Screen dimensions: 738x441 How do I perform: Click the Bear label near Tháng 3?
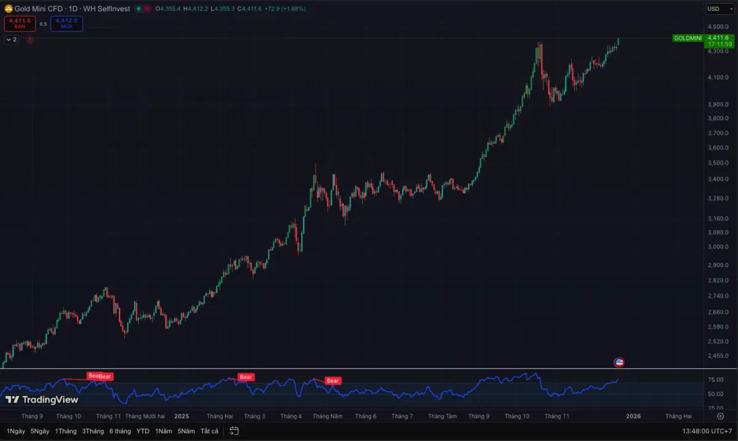[x=246, y=377]
